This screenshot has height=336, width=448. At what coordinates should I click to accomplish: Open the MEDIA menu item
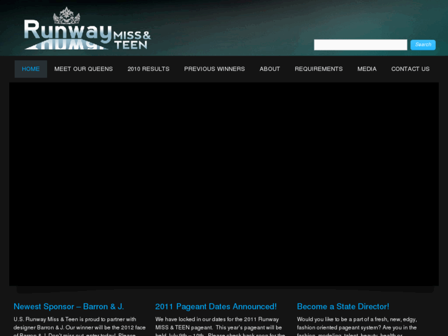point(367,69)
